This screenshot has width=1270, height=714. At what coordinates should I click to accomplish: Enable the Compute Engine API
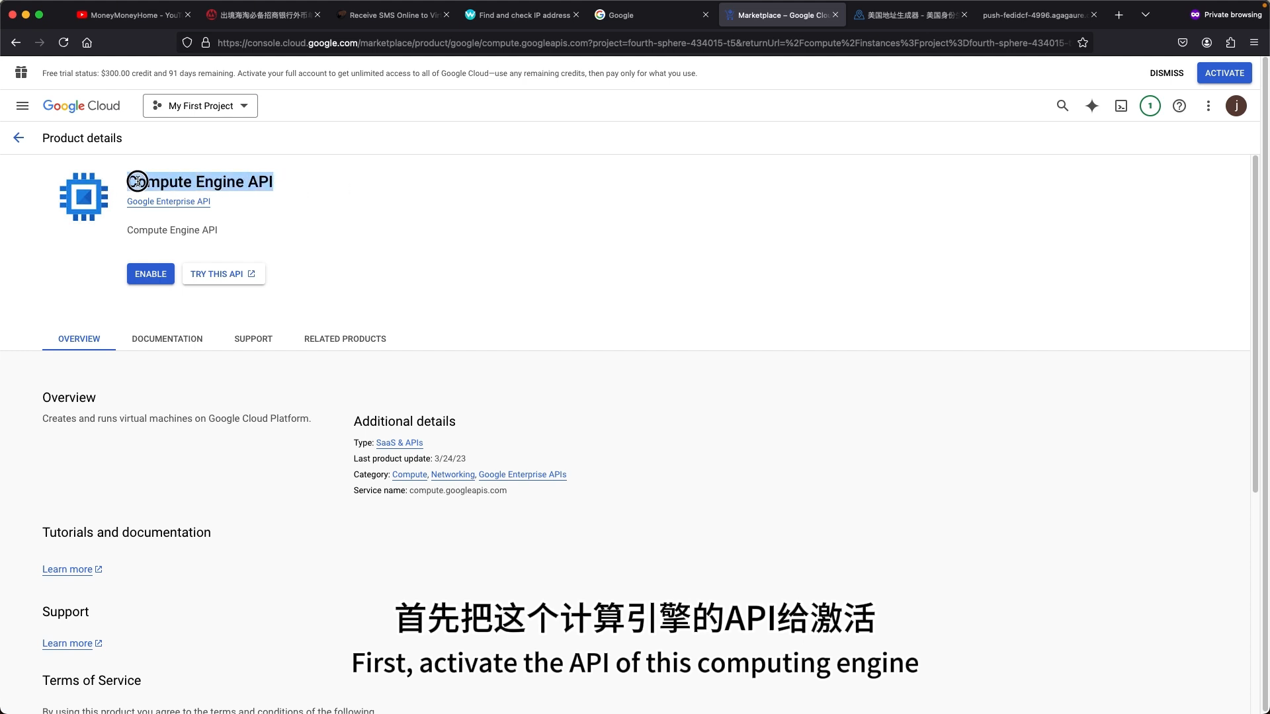tap(151, 274)
